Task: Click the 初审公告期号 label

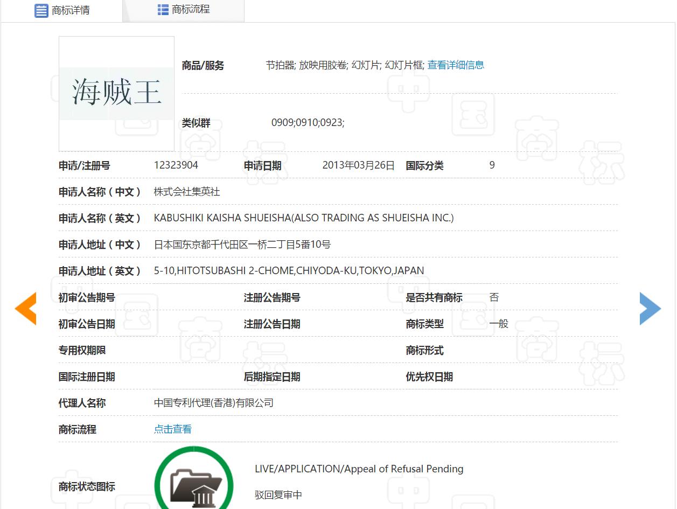Action: click(87, 297)
